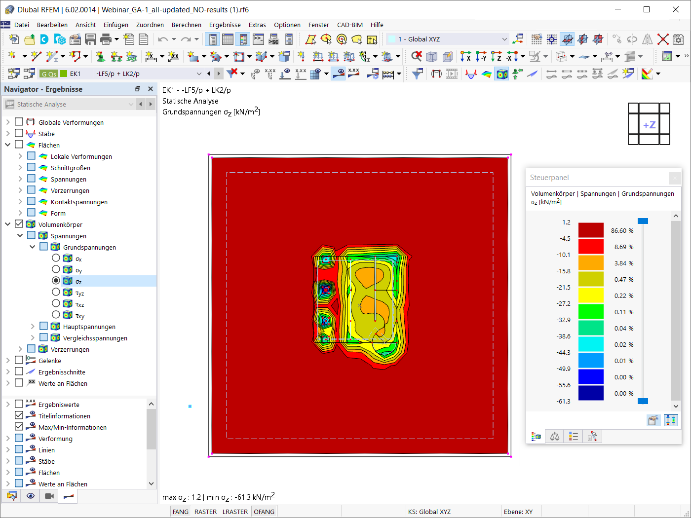
Task: Expand the Vergleichsspannungen tree node
Action: pos(32,337)
